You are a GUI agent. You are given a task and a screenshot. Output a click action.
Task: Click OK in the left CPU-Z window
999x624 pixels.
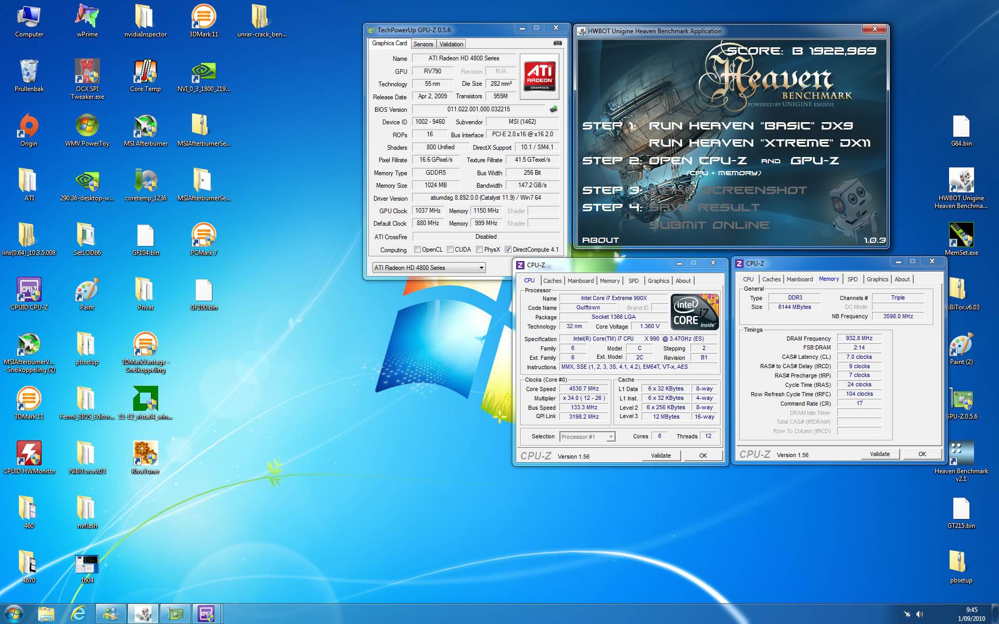click(703, 456)
